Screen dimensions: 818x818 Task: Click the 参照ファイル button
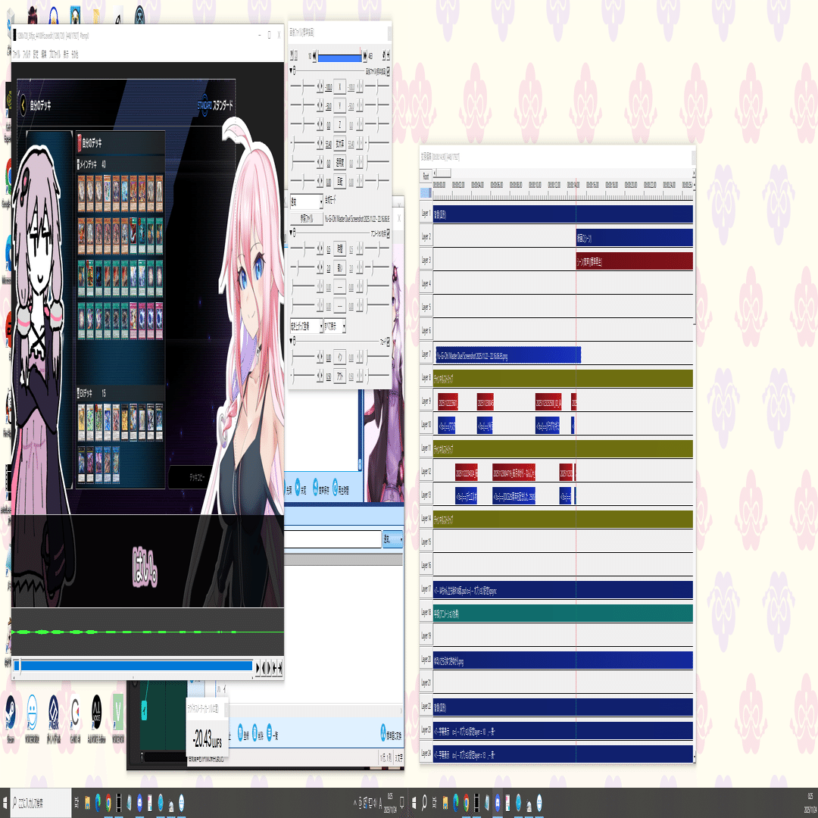[x=306, y=219]
